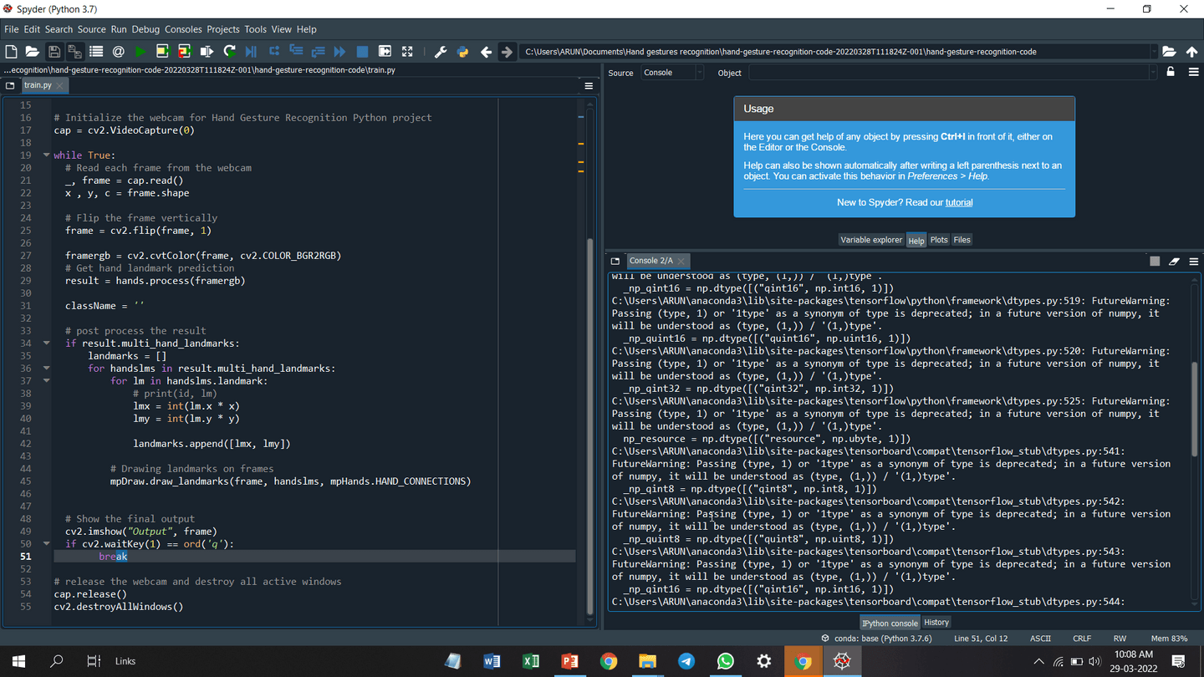Screen dimensions: 1204x677
Task: Run file with green play button
Action: point(140,52)
